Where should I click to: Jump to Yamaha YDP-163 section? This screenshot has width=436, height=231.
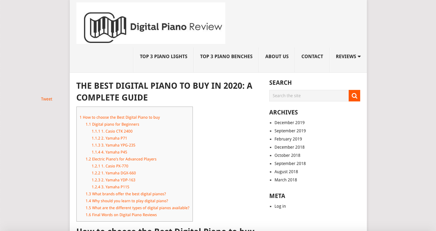113,180
